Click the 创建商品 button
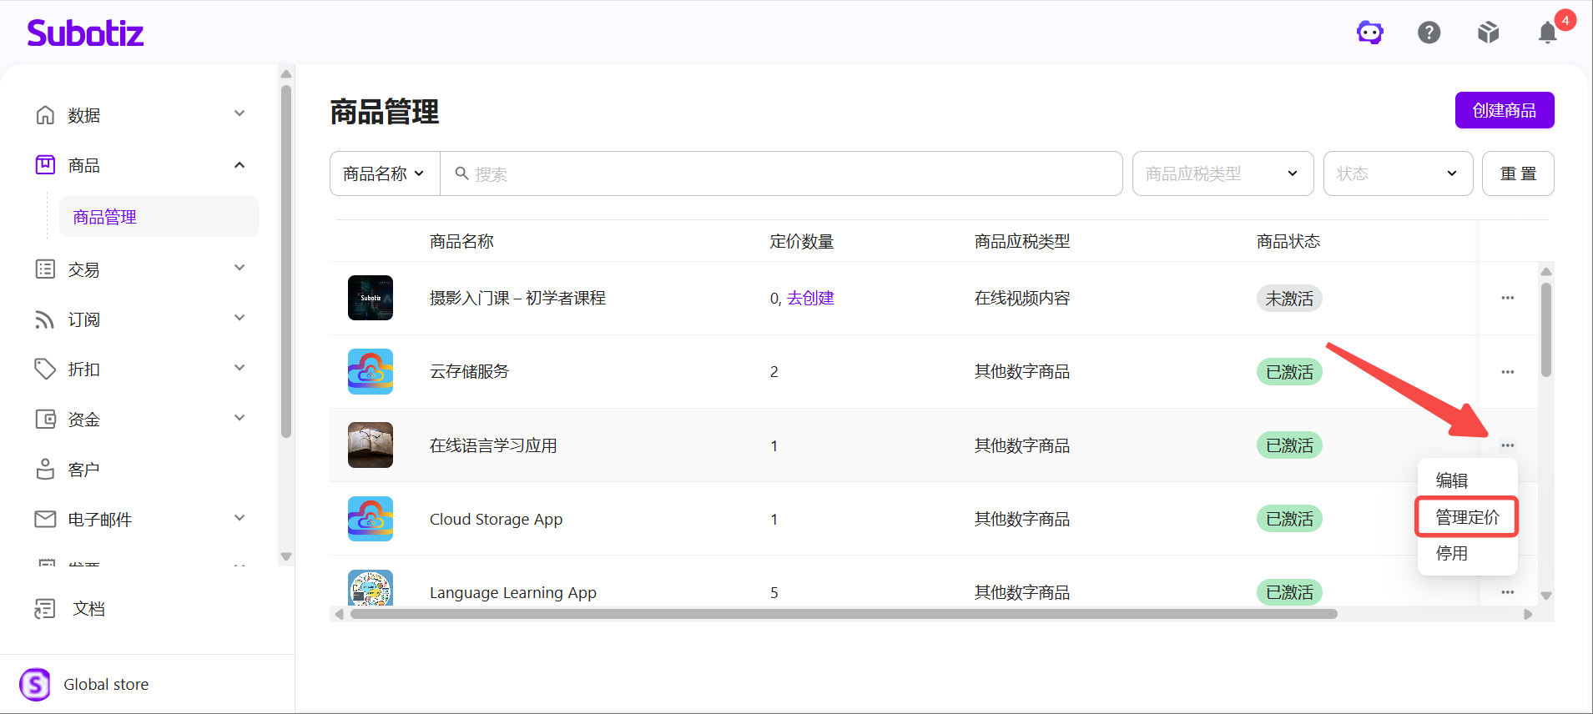 click(1505, 110)
